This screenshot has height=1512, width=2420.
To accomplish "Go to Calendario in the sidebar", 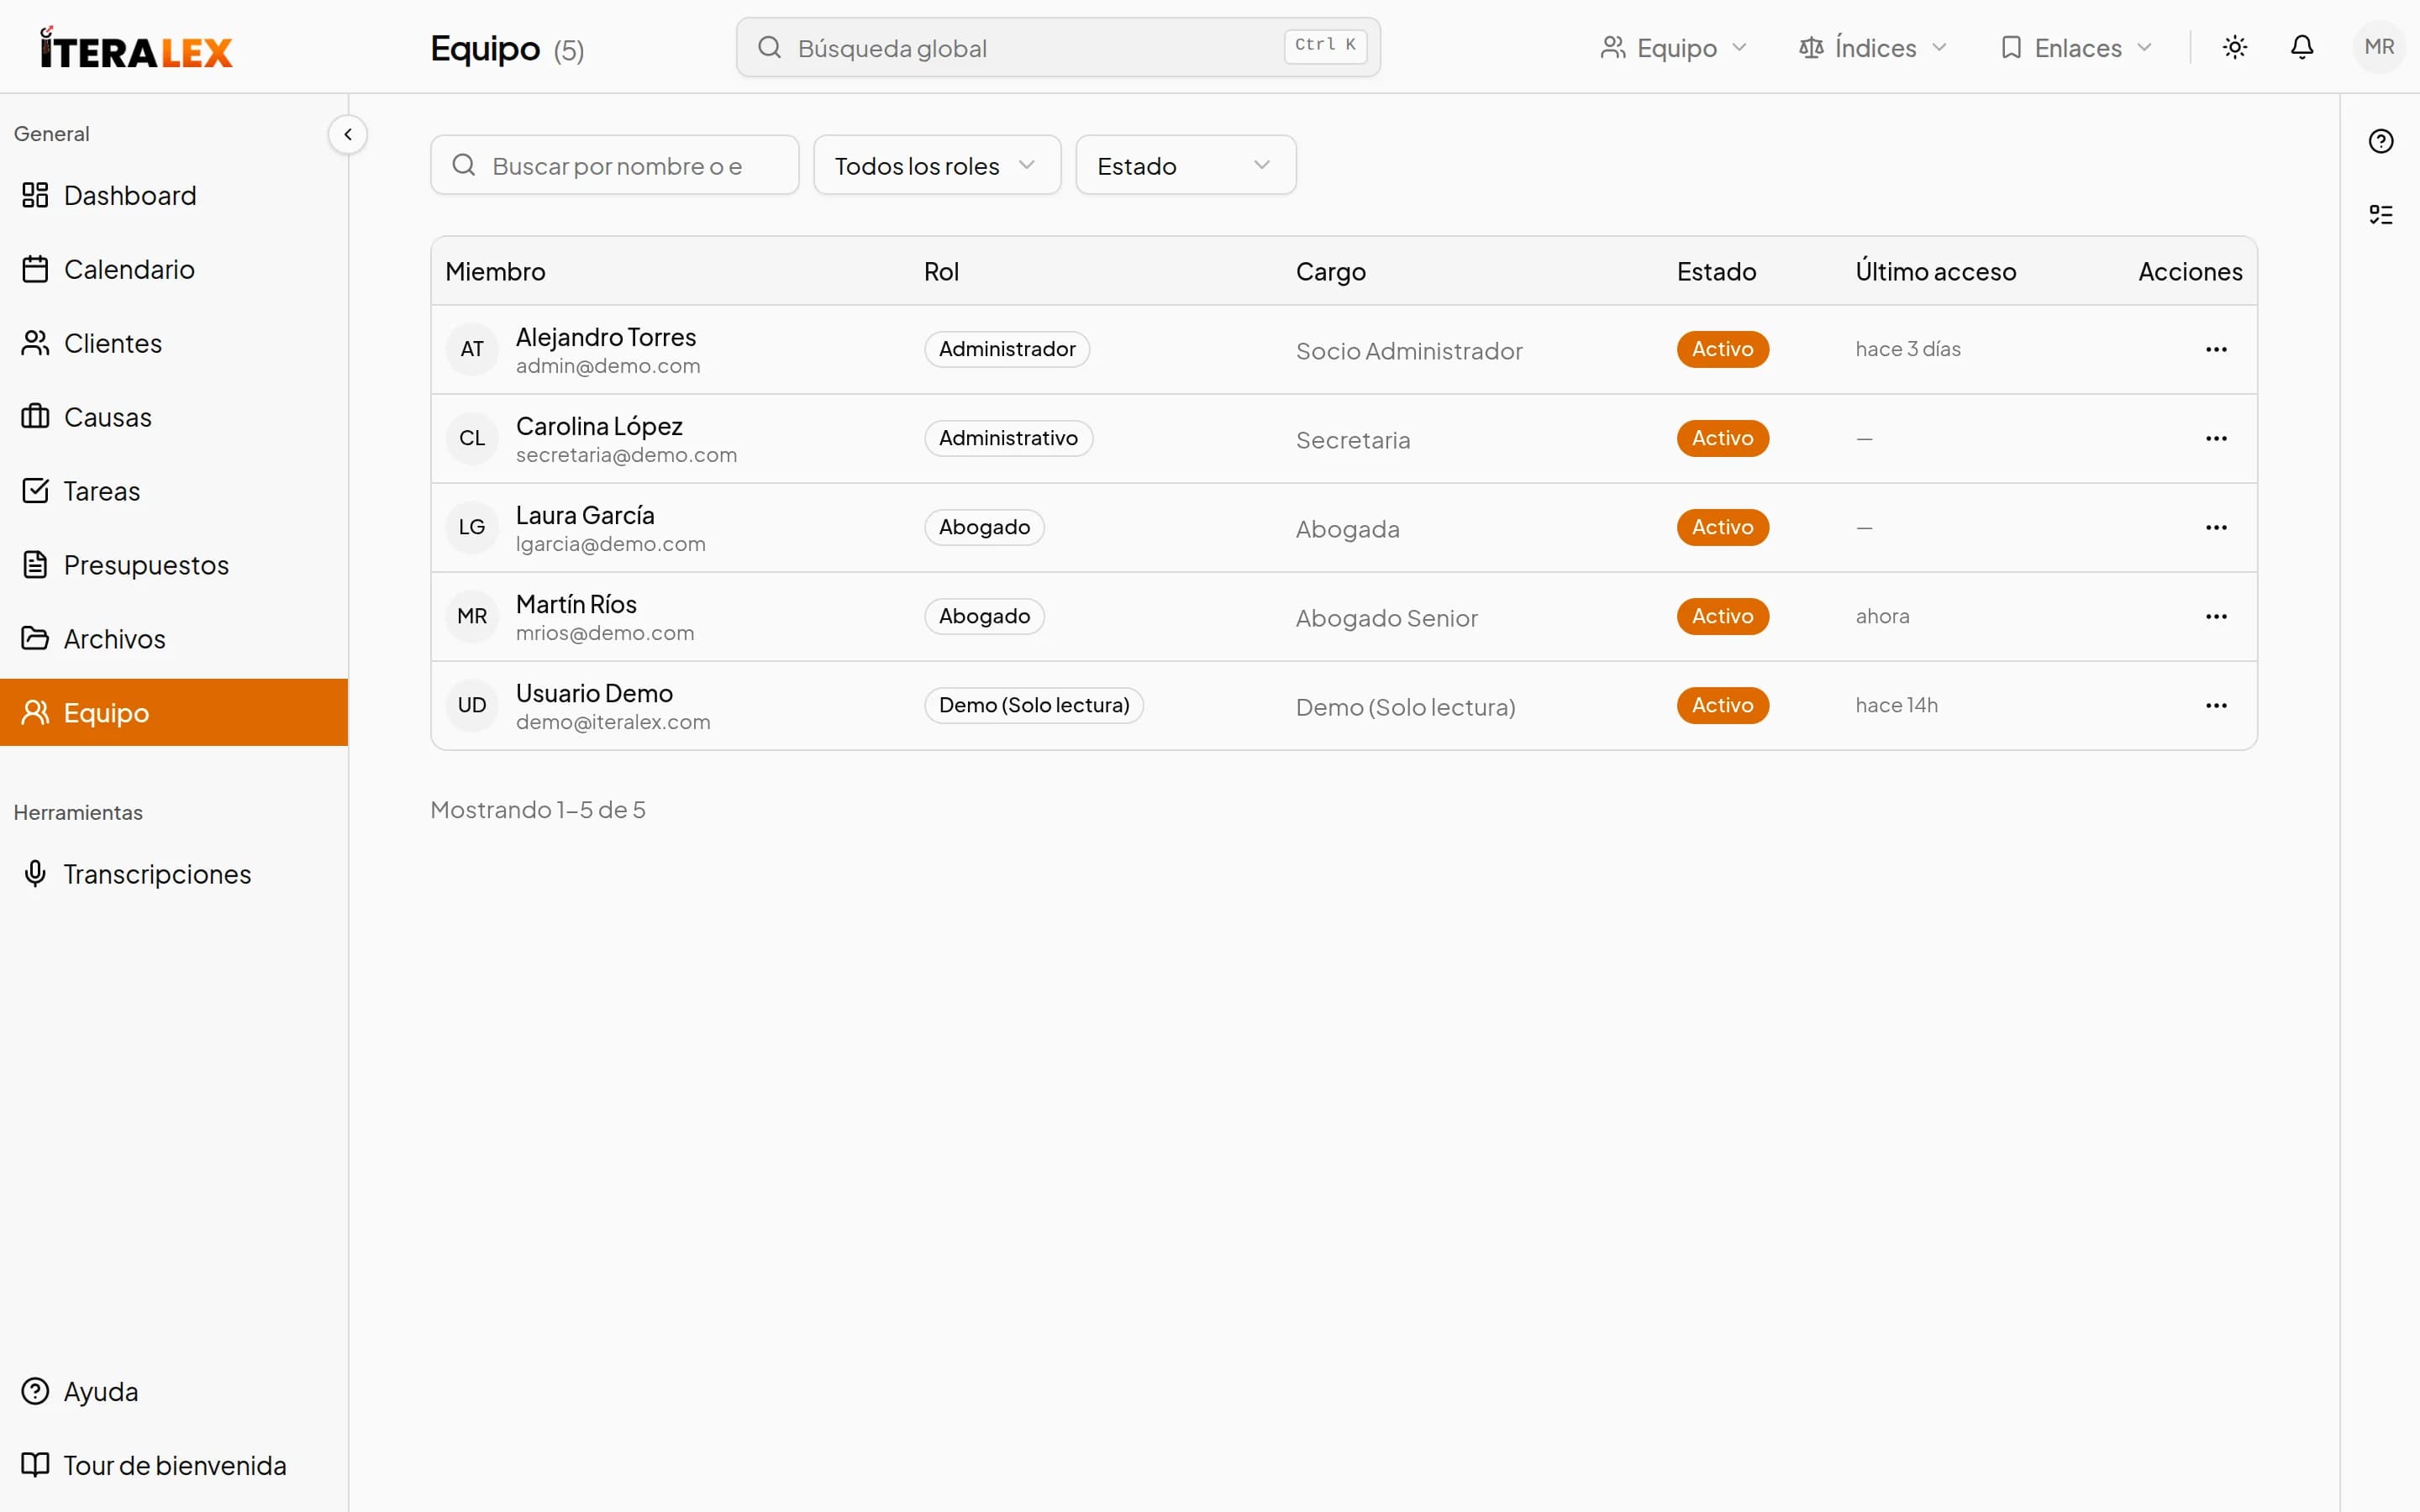I will (x=174, y=269).
